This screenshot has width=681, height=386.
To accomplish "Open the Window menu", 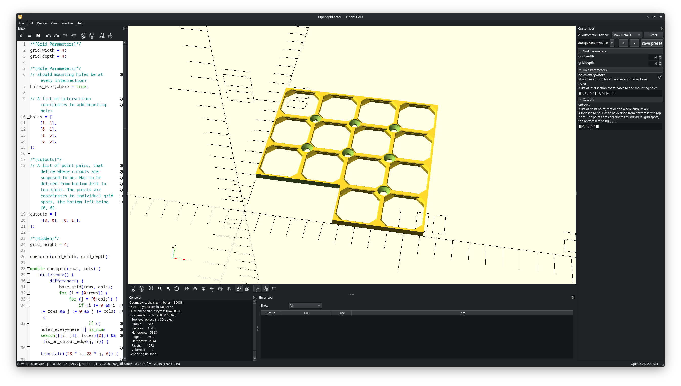I will click(x=67, y=23).
